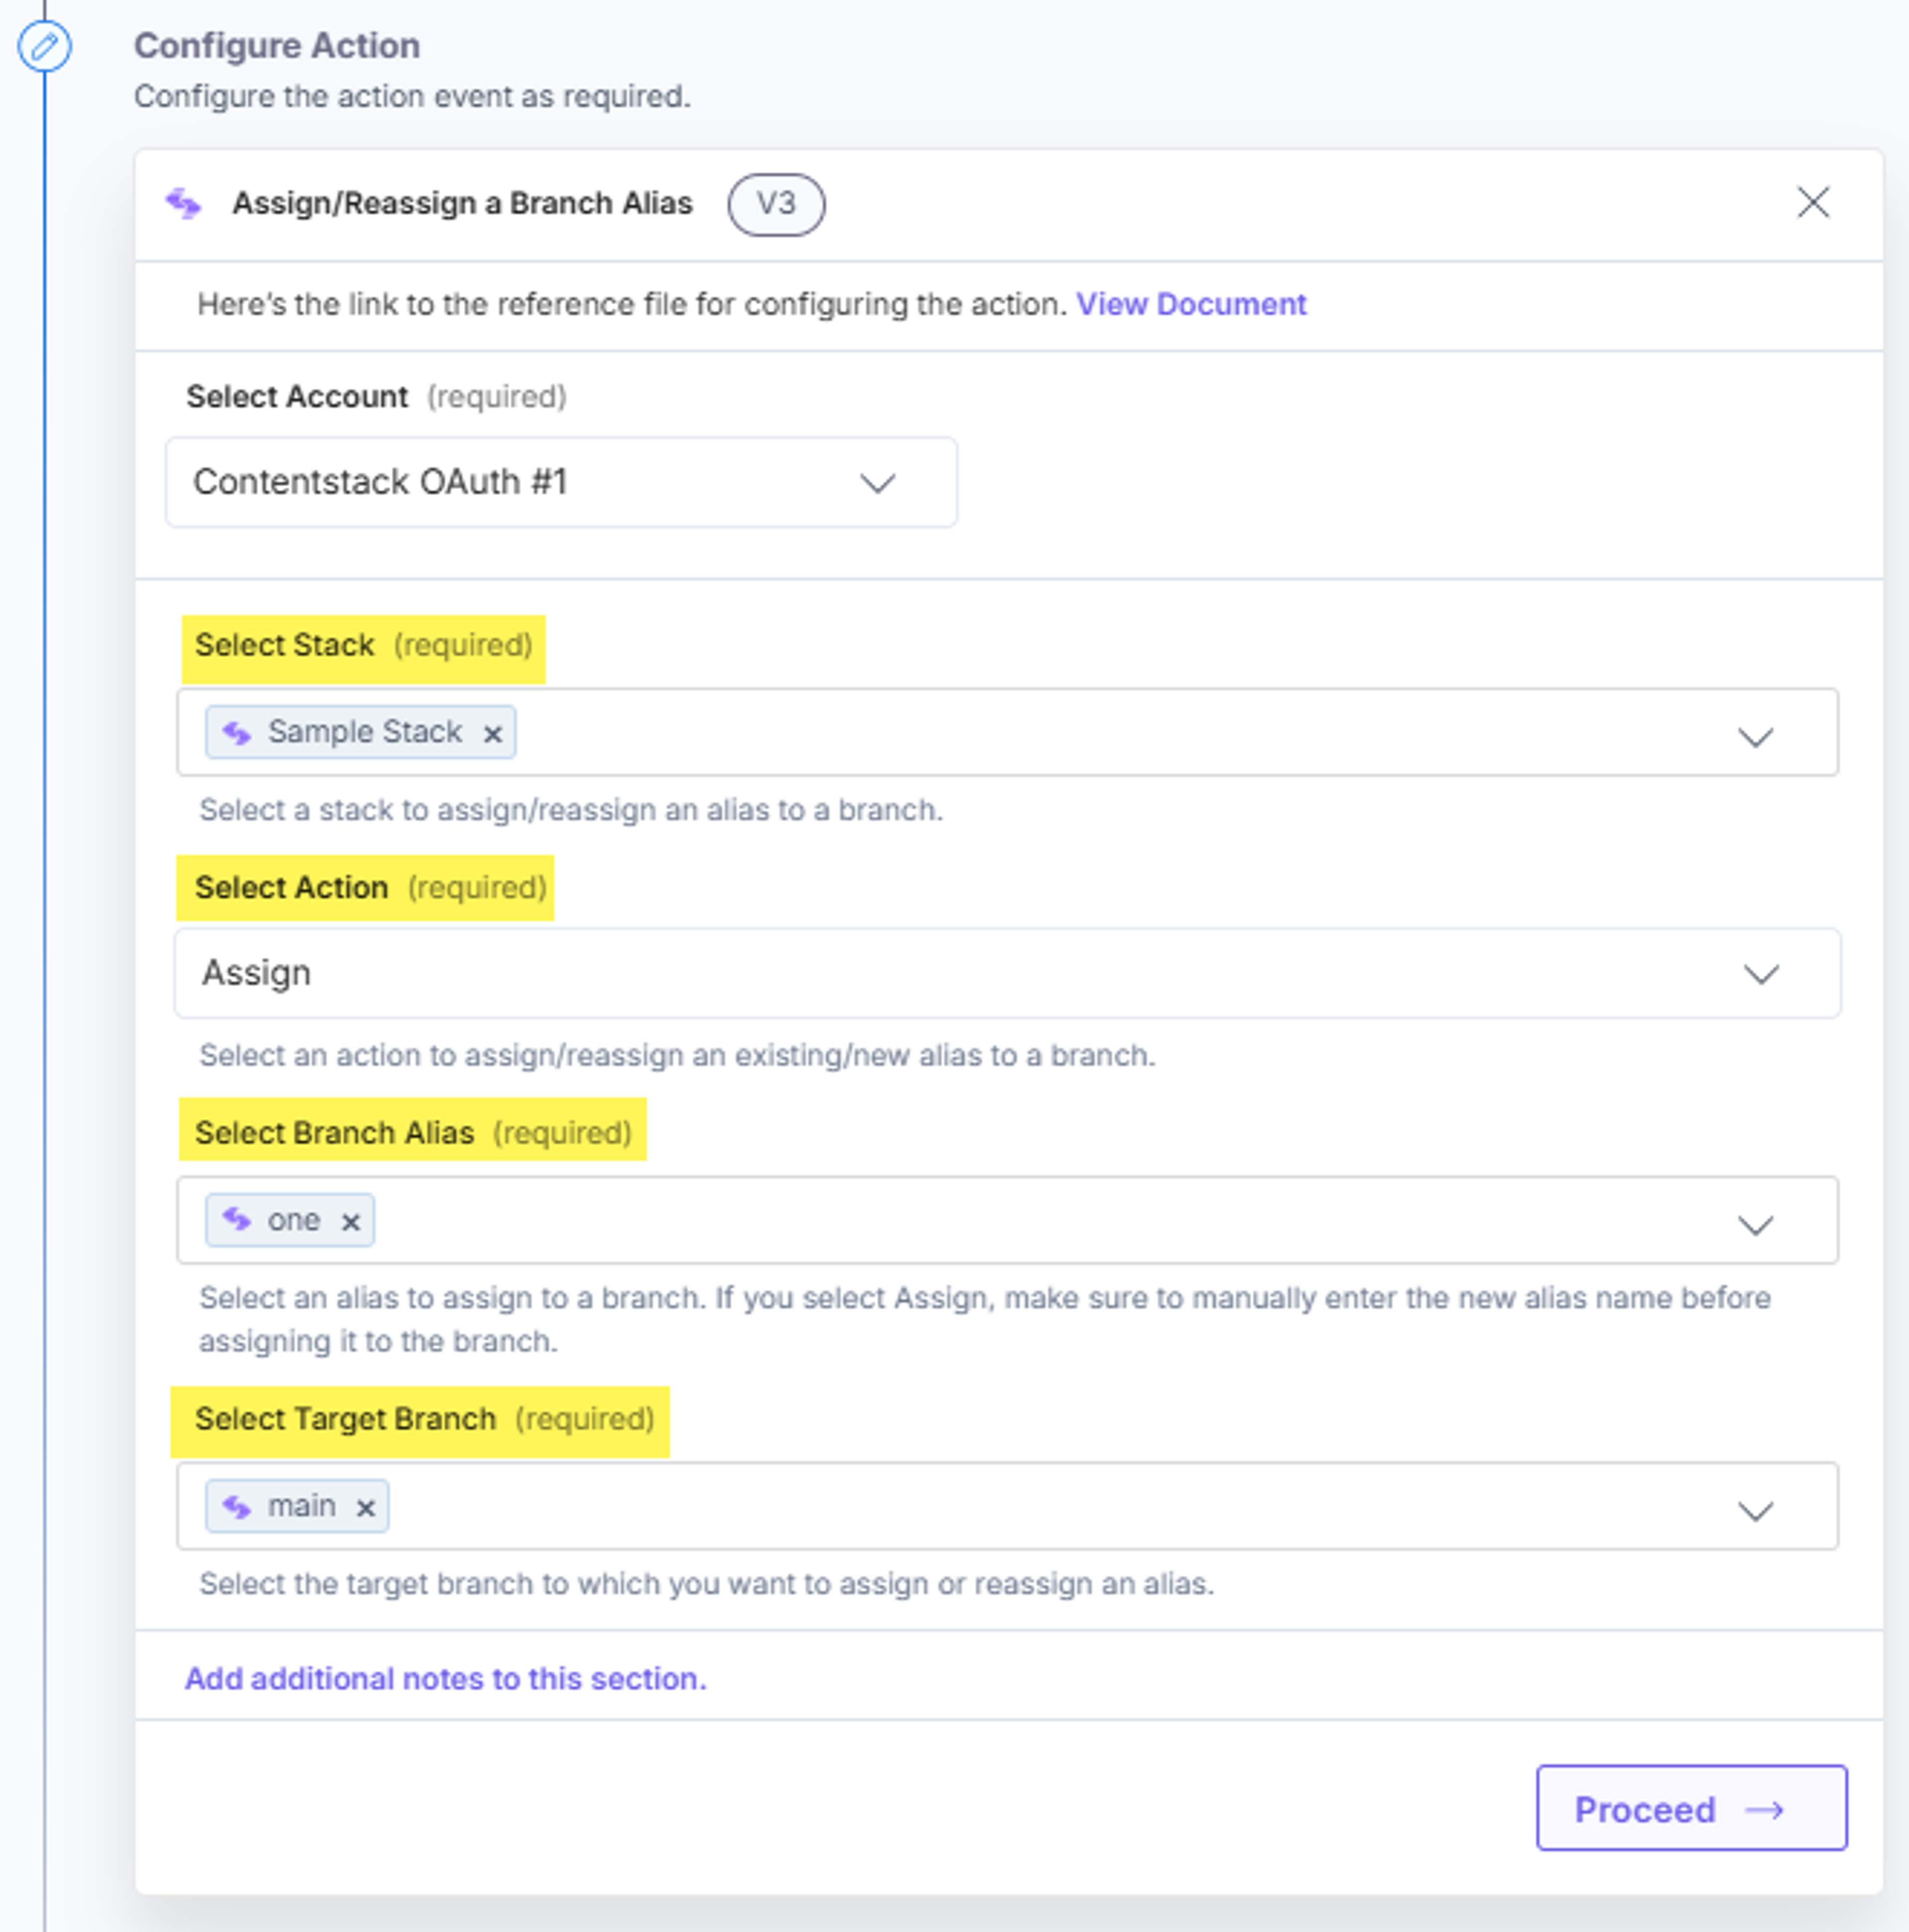The height and width of the screenshot is (1932, 1909).
Task: Click 'Select a stack to assign/reassign' help text
Action: click(571, 810)
